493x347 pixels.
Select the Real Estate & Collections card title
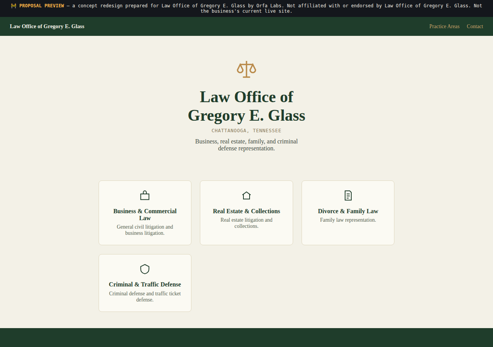(x=246, y=211)
